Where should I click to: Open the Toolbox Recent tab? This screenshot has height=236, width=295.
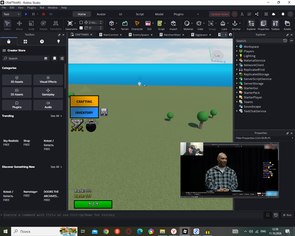[x=42, y=41]
